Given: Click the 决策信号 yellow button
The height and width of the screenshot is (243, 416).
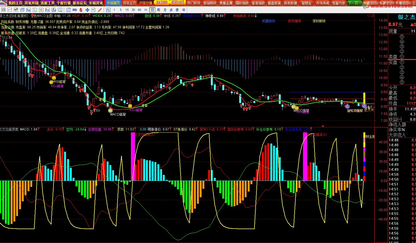Looking at the screenshot, I should 162,3.
